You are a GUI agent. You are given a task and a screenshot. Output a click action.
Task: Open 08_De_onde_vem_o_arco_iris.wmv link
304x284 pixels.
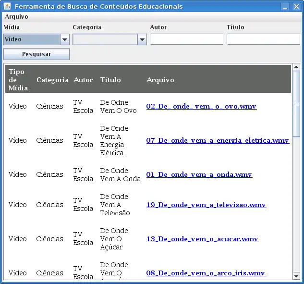(x=205, y=273)
